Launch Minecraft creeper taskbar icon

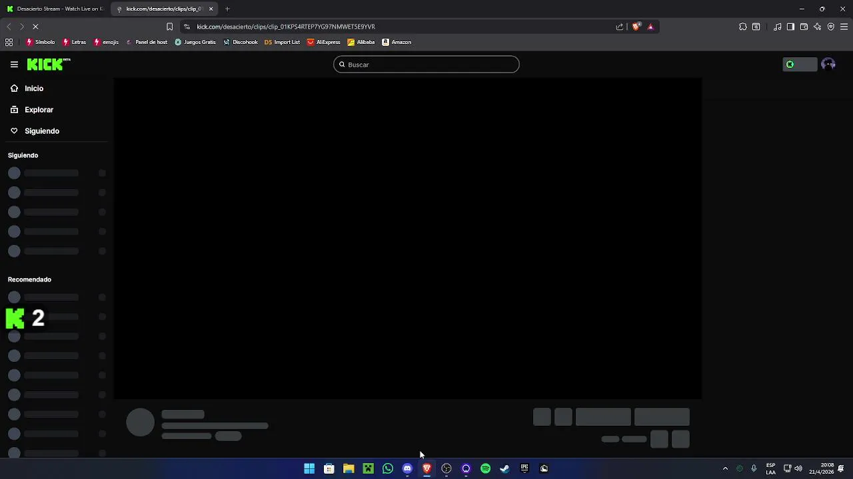[x=368, y=468]
